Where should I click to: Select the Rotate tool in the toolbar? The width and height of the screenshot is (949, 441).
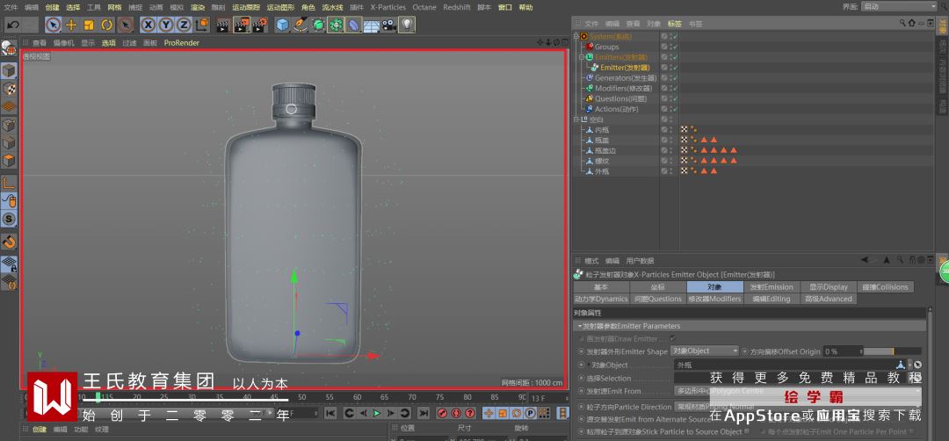(106, 25)
